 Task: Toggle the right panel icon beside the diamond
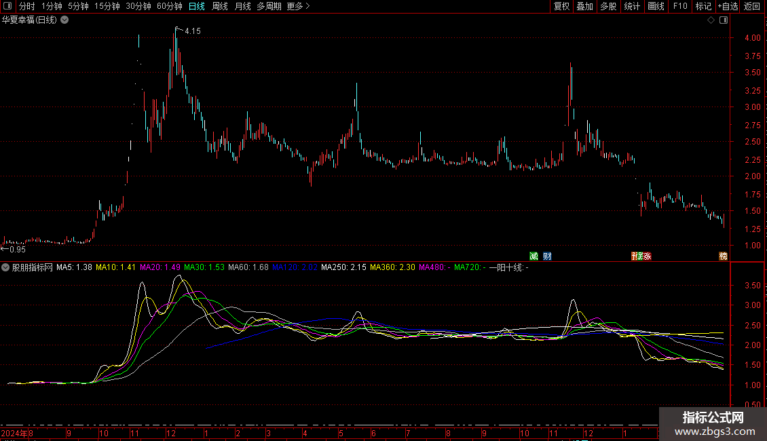(x=724, y=20)
